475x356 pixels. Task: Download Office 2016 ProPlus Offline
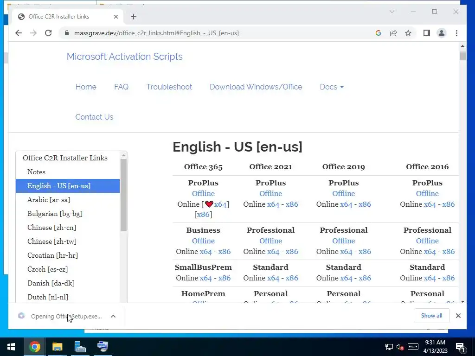point(427,193)
